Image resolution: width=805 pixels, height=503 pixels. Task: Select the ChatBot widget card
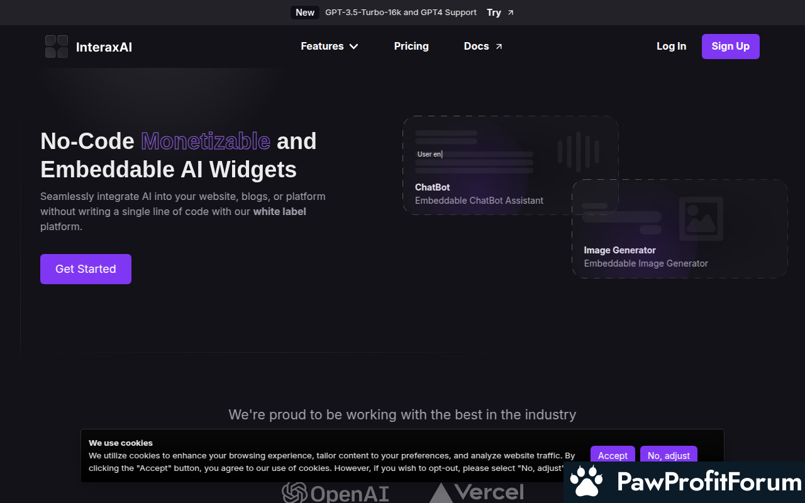click(x=511, y=165)
